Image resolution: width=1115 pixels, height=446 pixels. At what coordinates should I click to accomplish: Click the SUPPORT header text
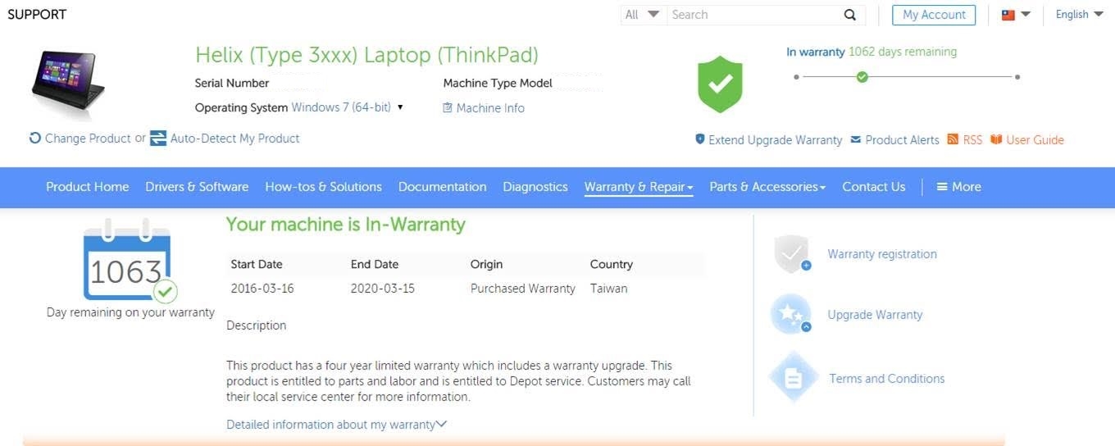pyautogui.click(x=37, y=15)
